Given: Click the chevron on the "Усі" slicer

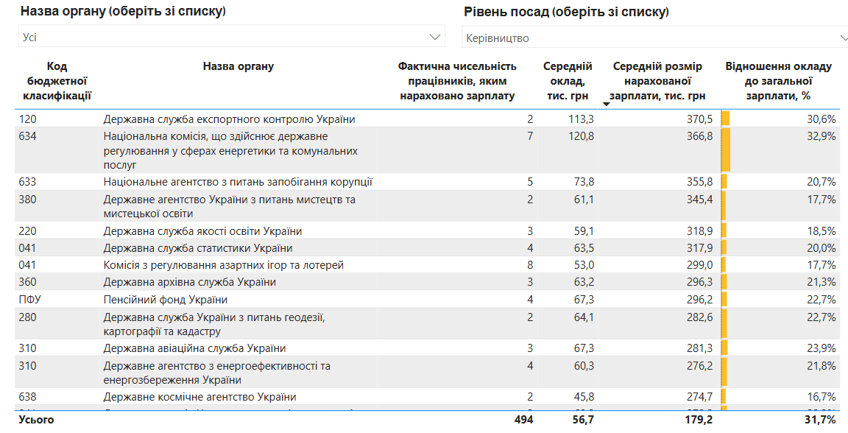Looking at the screenshot, I should 434,35.
